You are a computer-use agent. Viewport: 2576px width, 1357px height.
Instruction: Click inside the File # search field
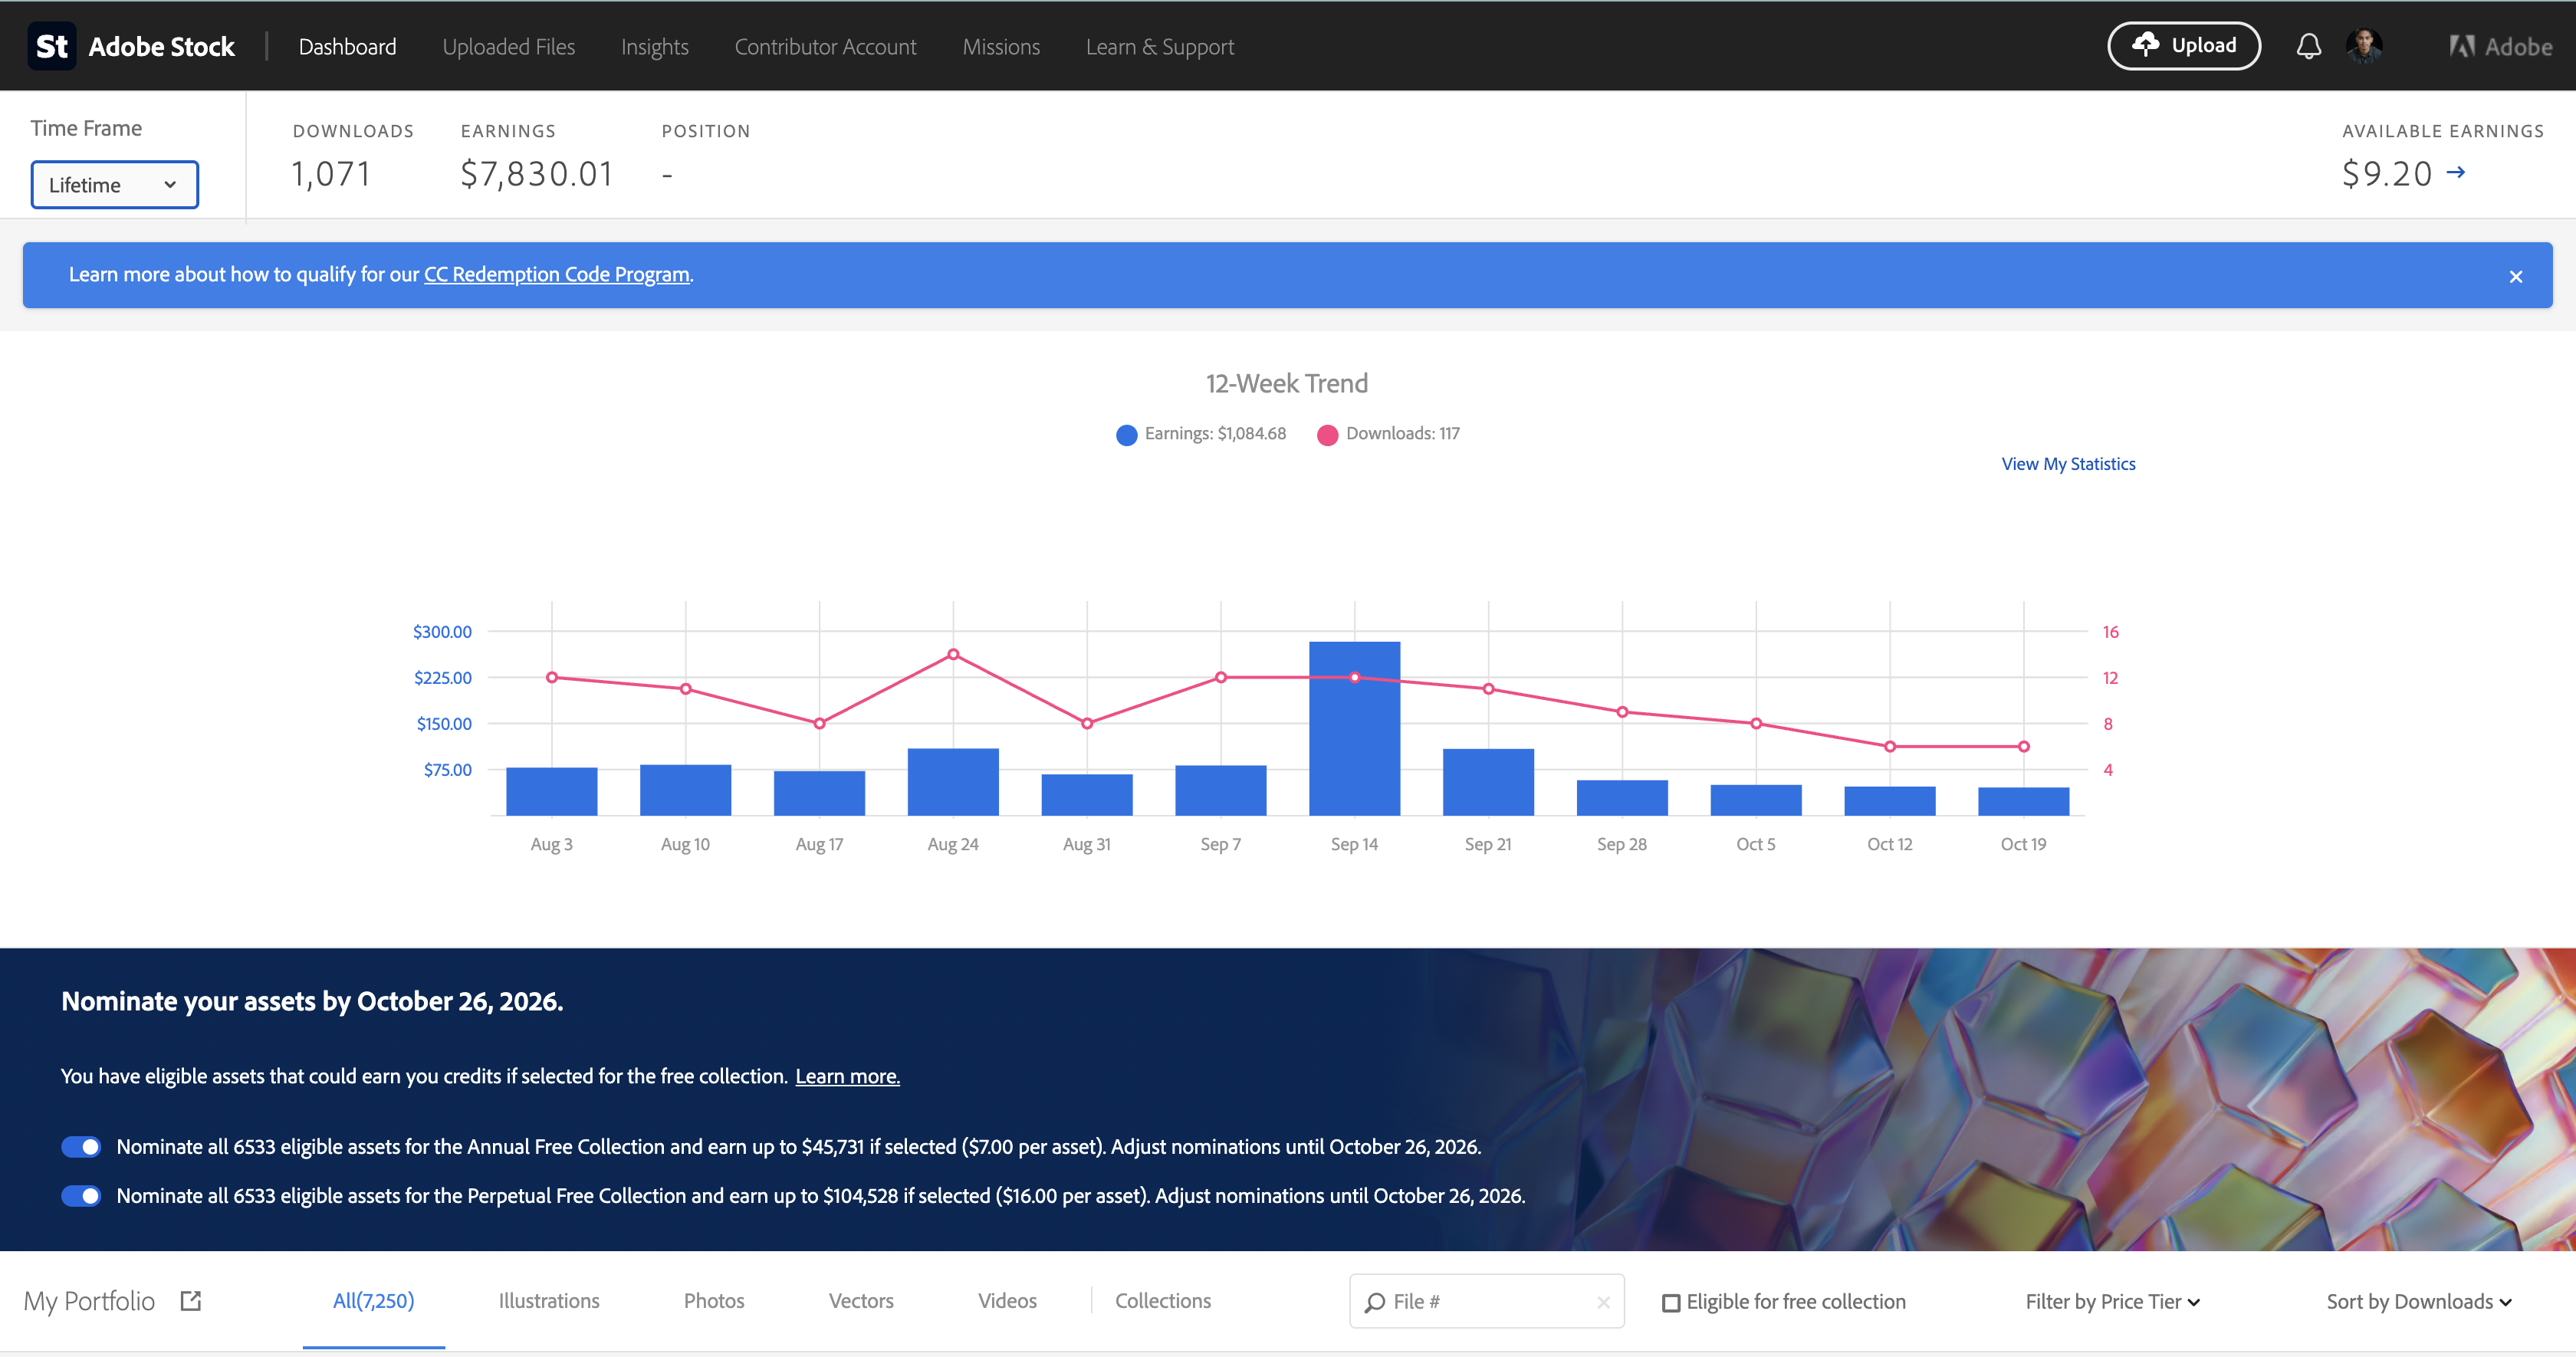(1487, 1301)
